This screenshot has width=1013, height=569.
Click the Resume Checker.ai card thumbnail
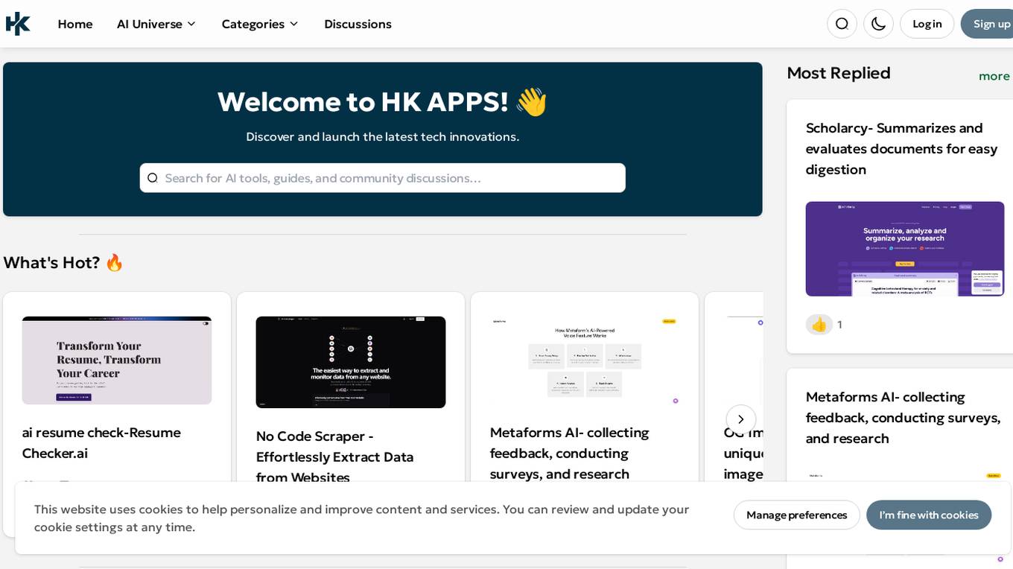117,360
